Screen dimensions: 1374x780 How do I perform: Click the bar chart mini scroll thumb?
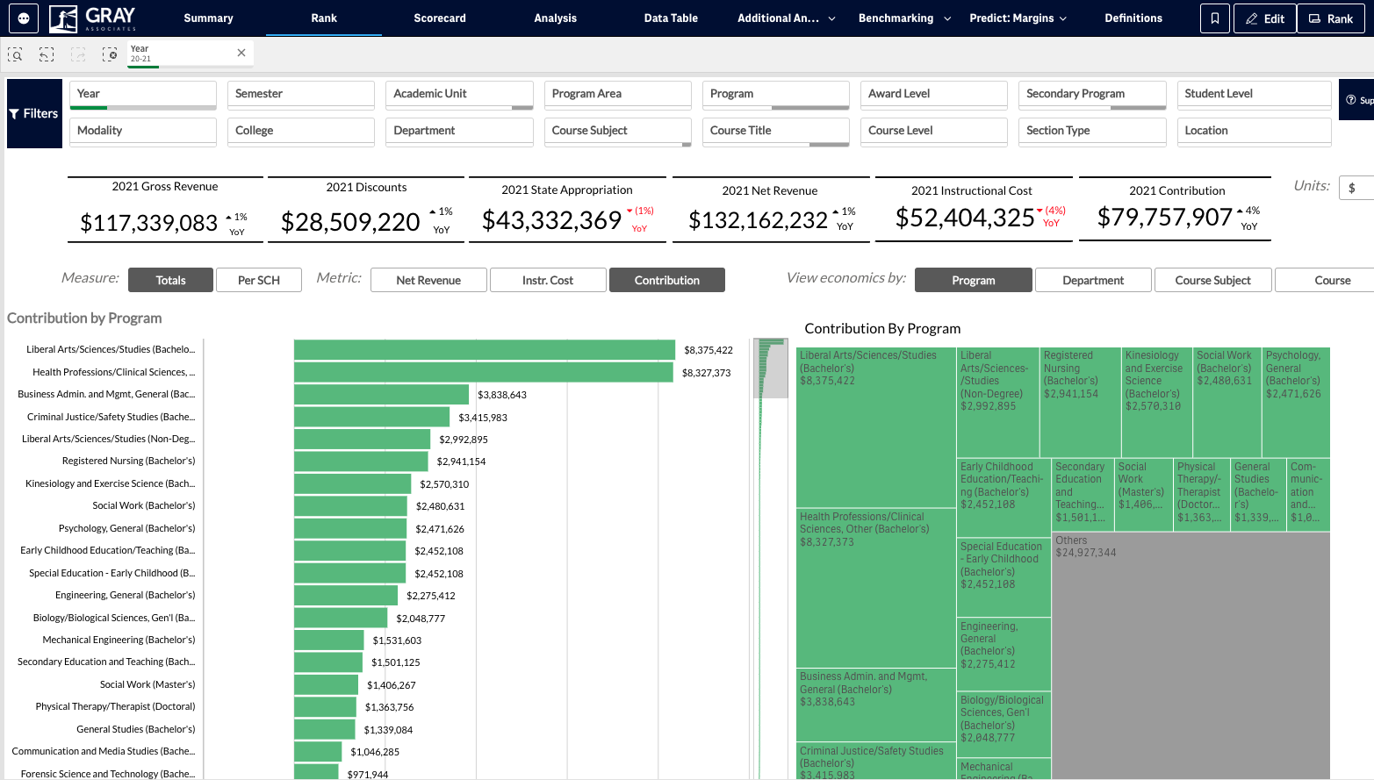coord(771,369)
